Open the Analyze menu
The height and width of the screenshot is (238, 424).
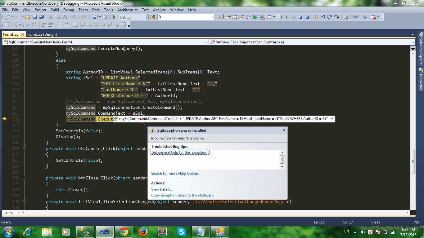tap(159, 10)
